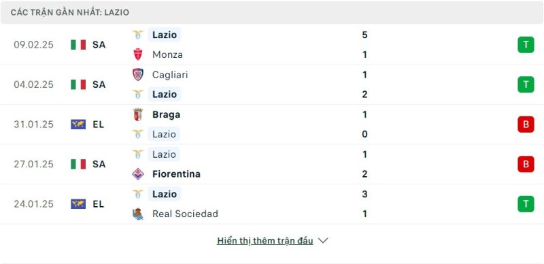Screen dimensions: 544x264
Task: Click green T result badge for Monza match
Action: (526, 45)
